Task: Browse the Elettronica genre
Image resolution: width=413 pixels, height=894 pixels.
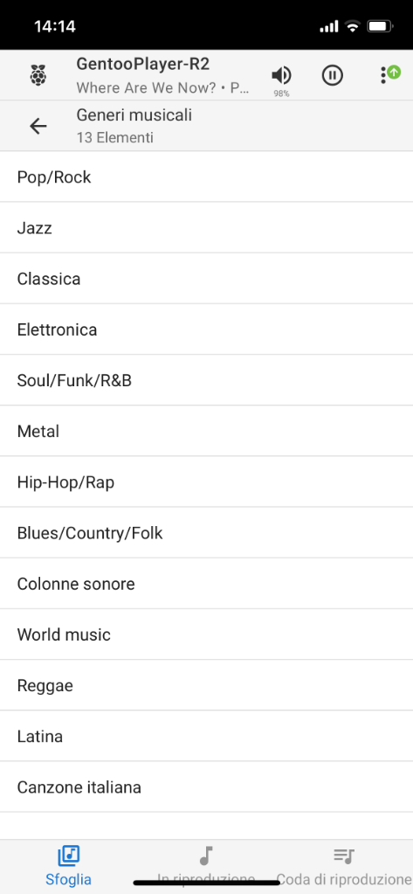Action: tap(206, 329)
